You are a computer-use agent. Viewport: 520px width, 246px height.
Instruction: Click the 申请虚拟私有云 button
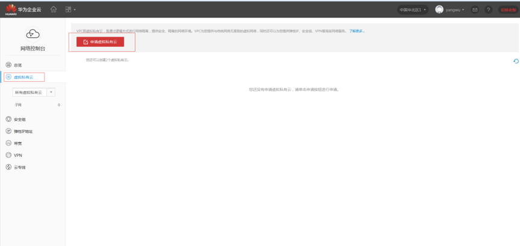click(100, 42)
